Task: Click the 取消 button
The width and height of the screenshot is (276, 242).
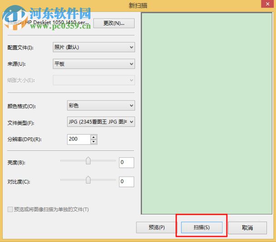Action: 247,228
